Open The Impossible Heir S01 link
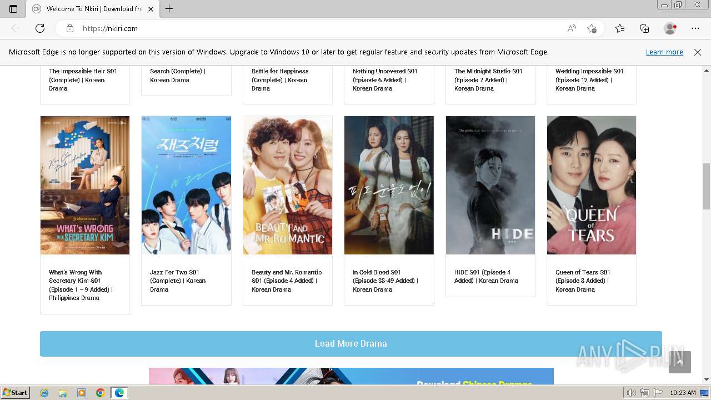Image resolution: width=711 pixels, height=400 pixels. pos(83,79)
